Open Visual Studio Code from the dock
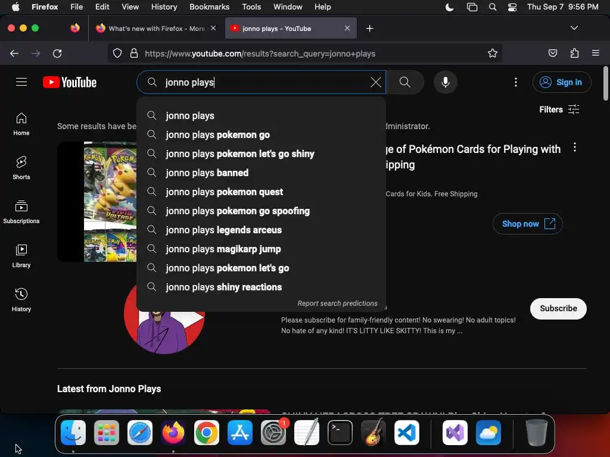The image size is (610, 457). pyautogui.click(x=406, y=433)
